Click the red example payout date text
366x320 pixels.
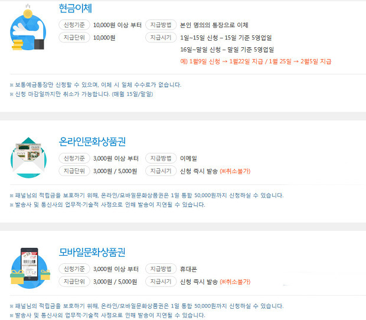256,61
